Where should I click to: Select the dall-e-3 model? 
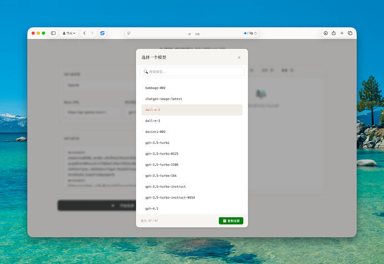192,121
